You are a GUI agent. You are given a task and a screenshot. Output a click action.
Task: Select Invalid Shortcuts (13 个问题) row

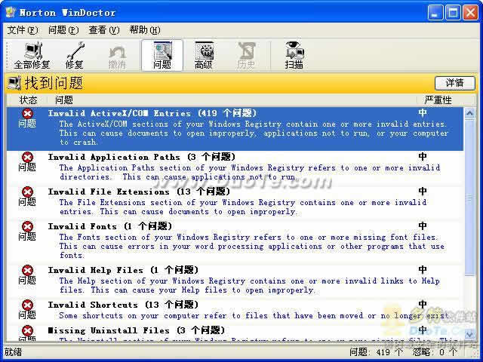click(235, 311)
